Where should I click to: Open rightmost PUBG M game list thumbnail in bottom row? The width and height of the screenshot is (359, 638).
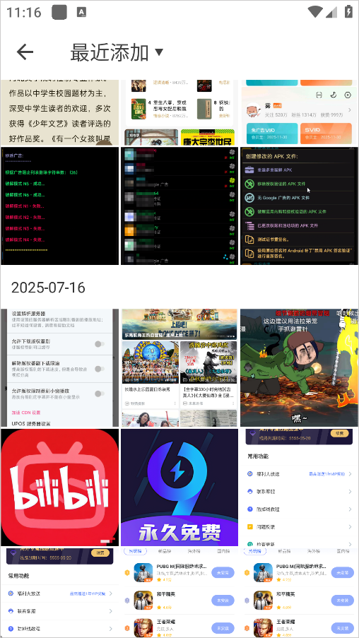[300, 593]
